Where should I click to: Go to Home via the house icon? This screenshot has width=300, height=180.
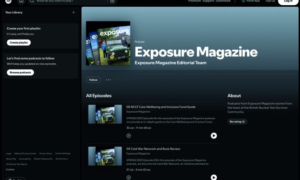(x=21, y=1)
